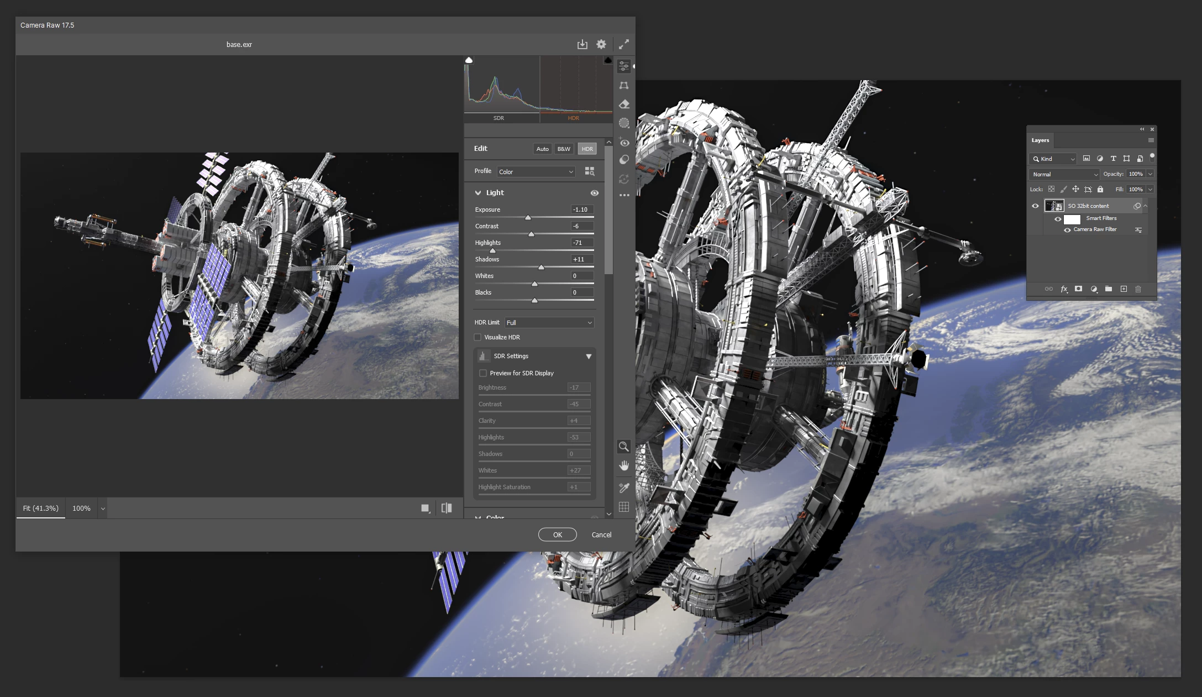Open the Profile Color dropdown
Image resolution: width=1202 pixels, height=697 pixels.
pyautogui.click(x=536, y=172)
